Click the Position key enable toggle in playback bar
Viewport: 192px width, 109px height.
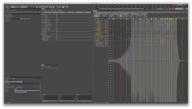tap(176, 9)
